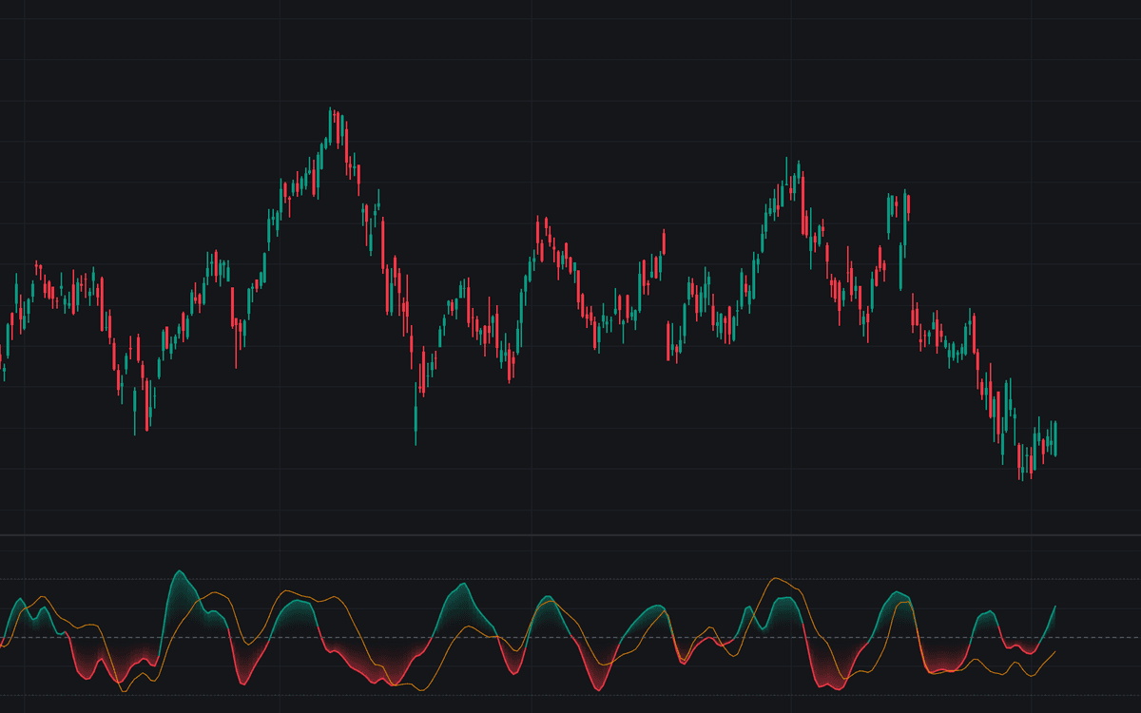Select the last candlestick on the price chart

[1054, 438]
